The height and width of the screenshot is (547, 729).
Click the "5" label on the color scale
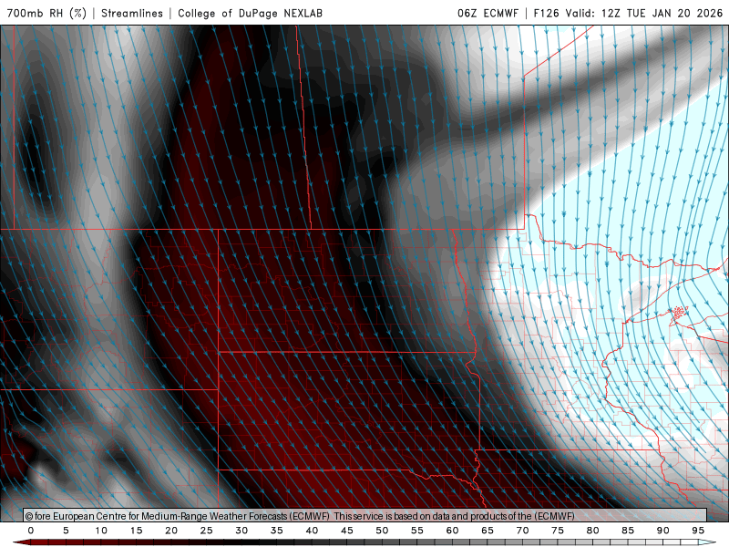66,531
